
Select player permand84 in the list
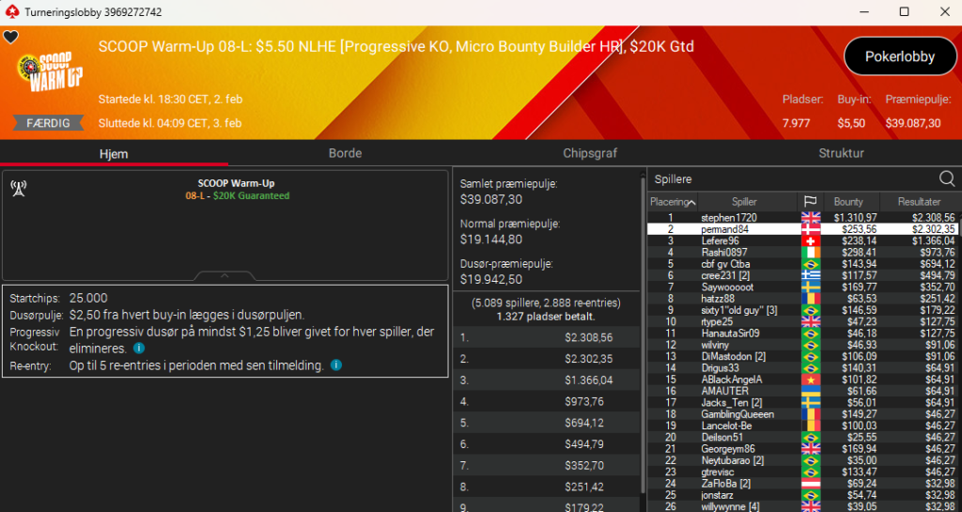(724, 229)
